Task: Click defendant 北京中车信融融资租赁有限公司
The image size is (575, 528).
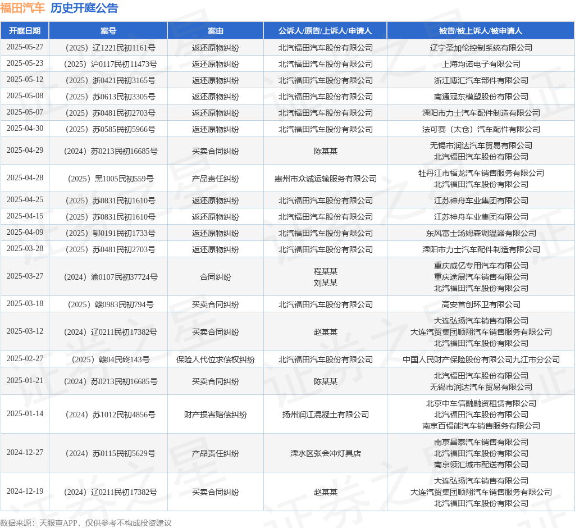Action: (x=481, y=404)
